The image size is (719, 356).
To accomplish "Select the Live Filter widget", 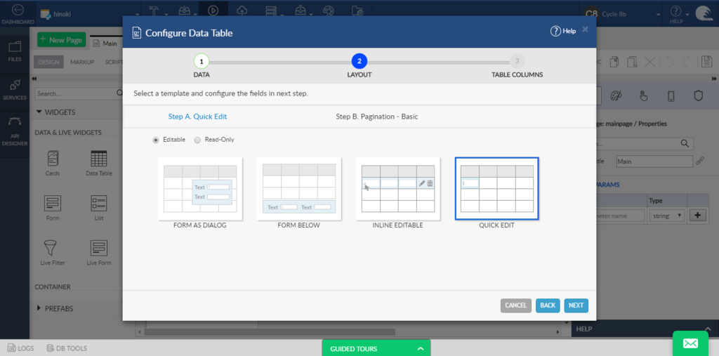I will pyautogui.click(x=52, y=253).
